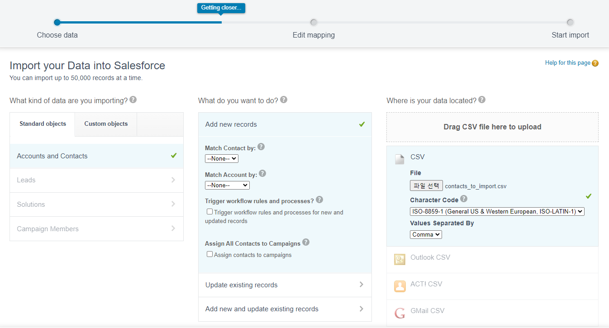Click the help icon next to Character Code
Image resolution: width=609 pixels, height=328 pixels.
tap(464, 199)
